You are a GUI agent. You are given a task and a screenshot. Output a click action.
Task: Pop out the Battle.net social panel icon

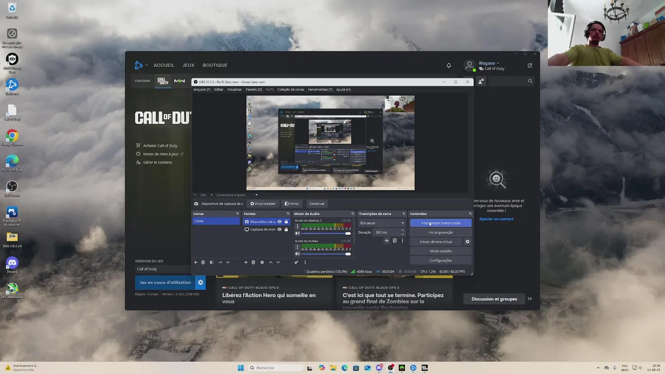tap(530, 65)
